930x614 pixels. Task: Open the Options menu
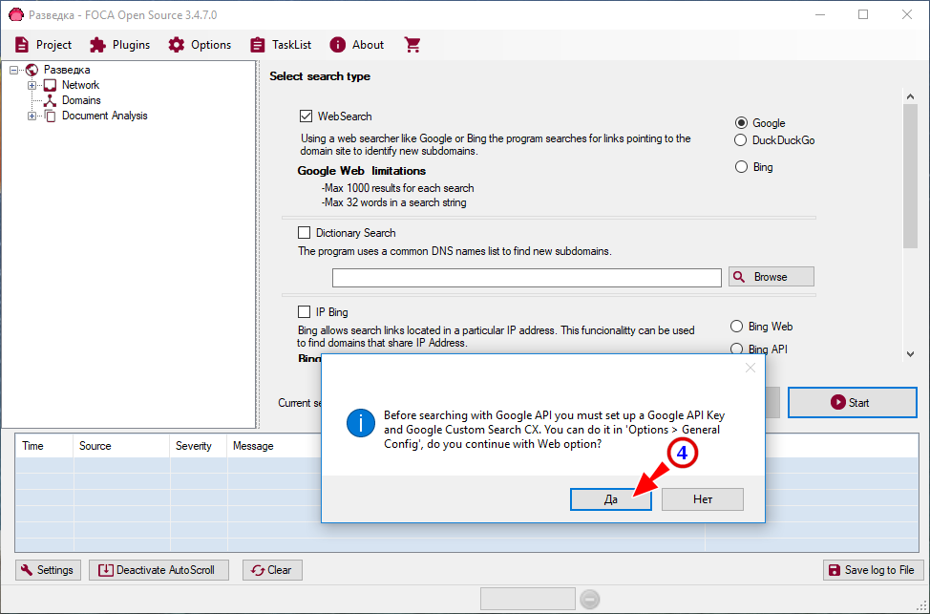point(200,45)
